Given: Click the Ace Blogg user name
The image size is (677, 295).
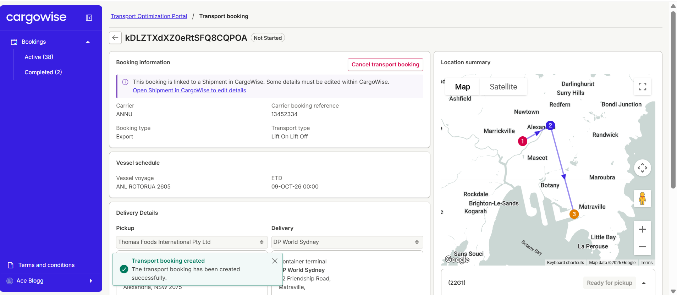Looking at the screenshot, I should (30, 281).
